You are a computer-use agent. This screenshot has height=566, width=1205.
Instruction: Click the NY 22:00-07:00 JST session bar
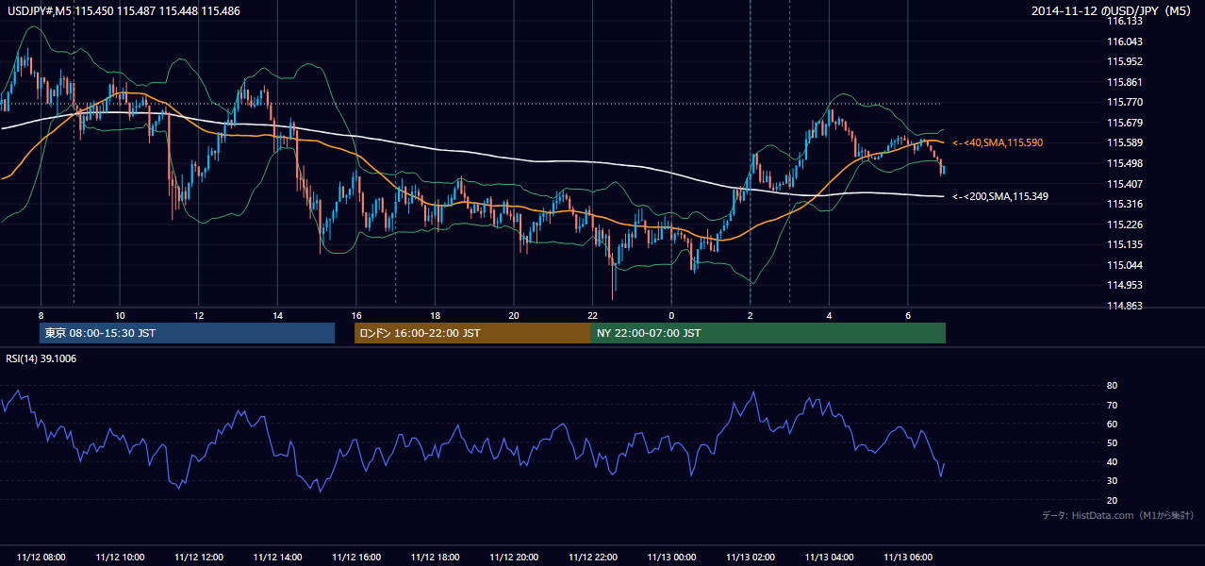click(768, 333)
